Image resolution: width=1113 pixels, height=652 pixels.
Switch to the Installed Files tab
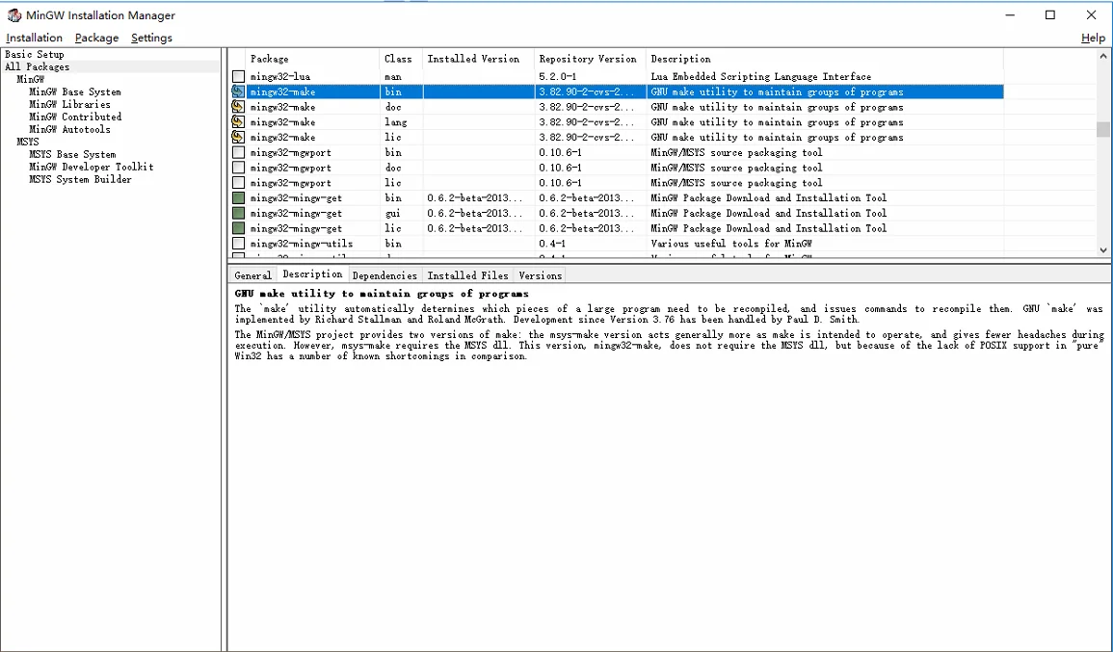point(467,275)
